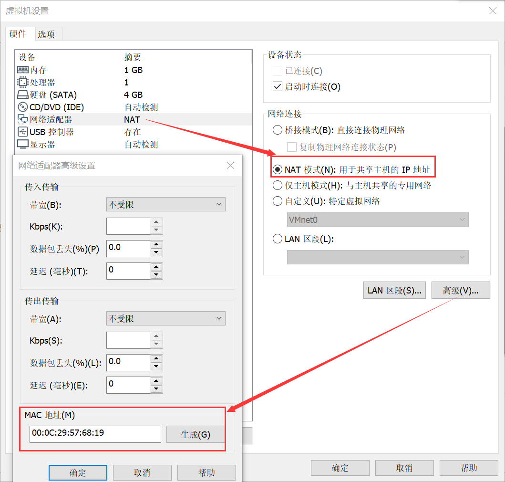Select the CD/DVD (IDE) drive icon
The image size is (505, 482).
[x=22, y=107]
